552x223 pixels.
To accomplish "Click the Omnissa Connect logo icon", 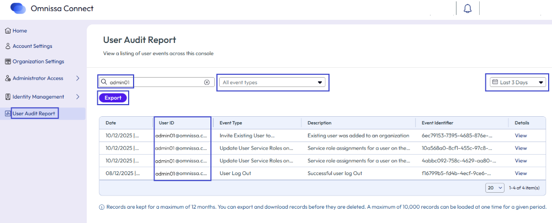I will pos(18,8).
